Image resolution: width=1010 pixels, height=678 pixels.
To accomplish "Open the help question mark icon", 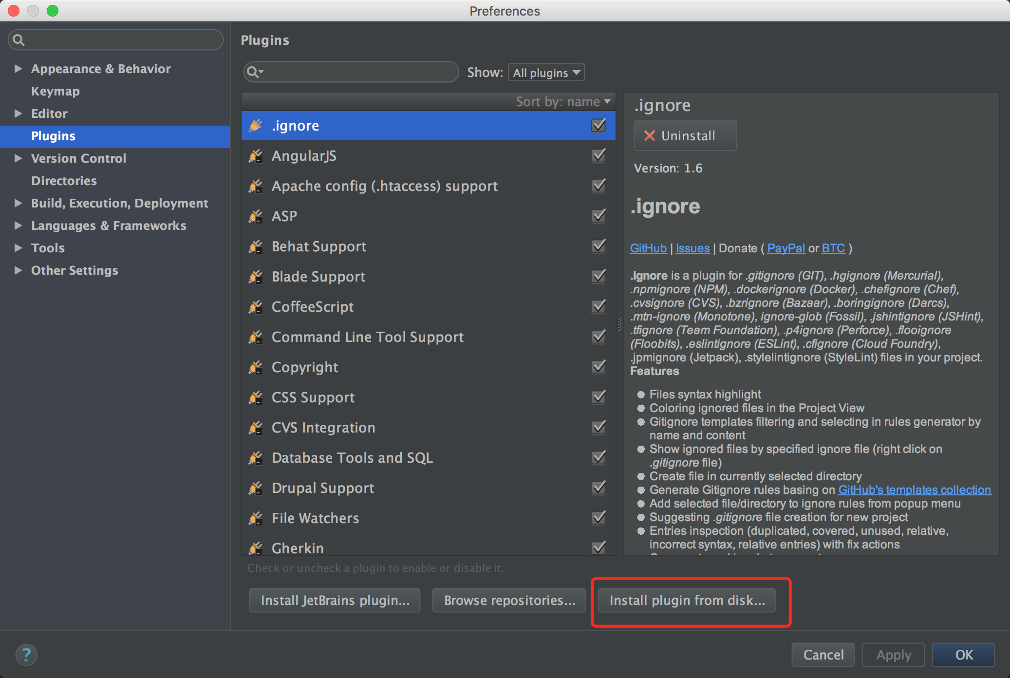I will click(26, 655).
